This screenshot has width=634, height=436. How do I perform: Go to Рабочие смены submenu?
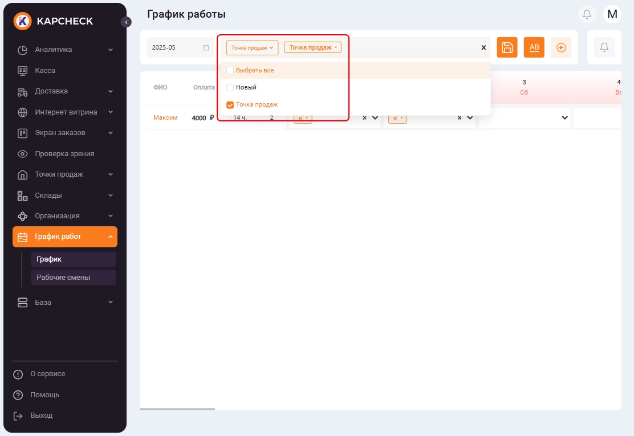point(63,278)
